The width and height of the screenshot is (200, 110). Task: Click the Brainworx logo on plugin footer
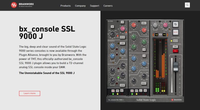[x=176, y=100]
